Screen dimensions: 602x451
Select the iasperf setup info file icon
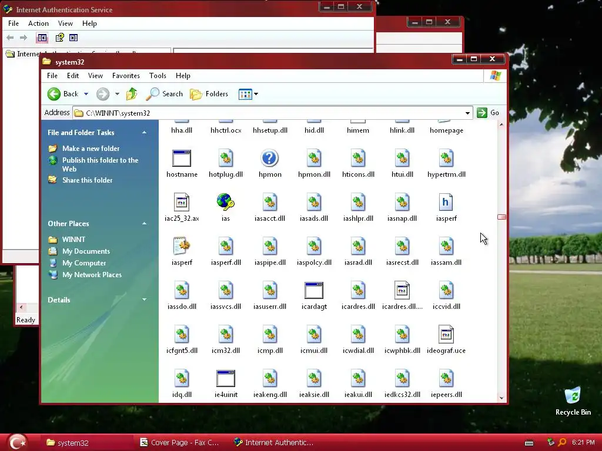(x=182, y=246)
